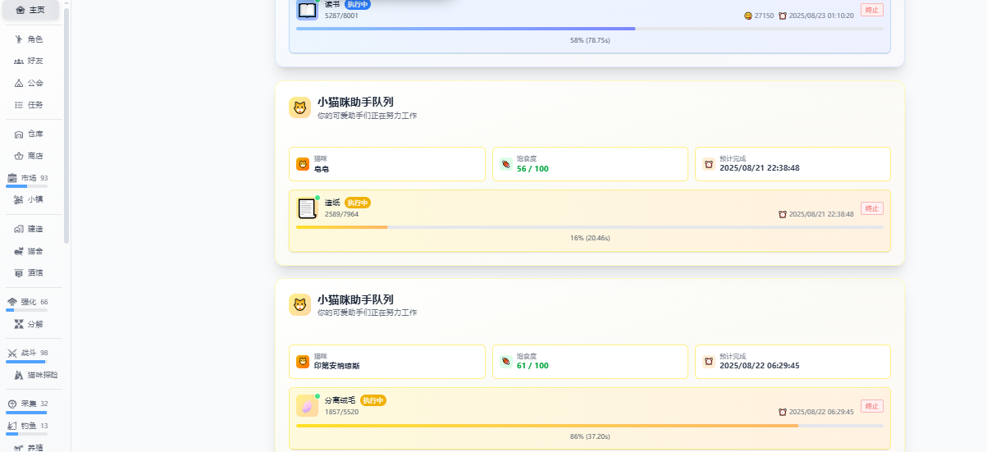This screenshot has height=452, width=987.
Task: Open the 任务 tasks list
Action: point(30,105)
